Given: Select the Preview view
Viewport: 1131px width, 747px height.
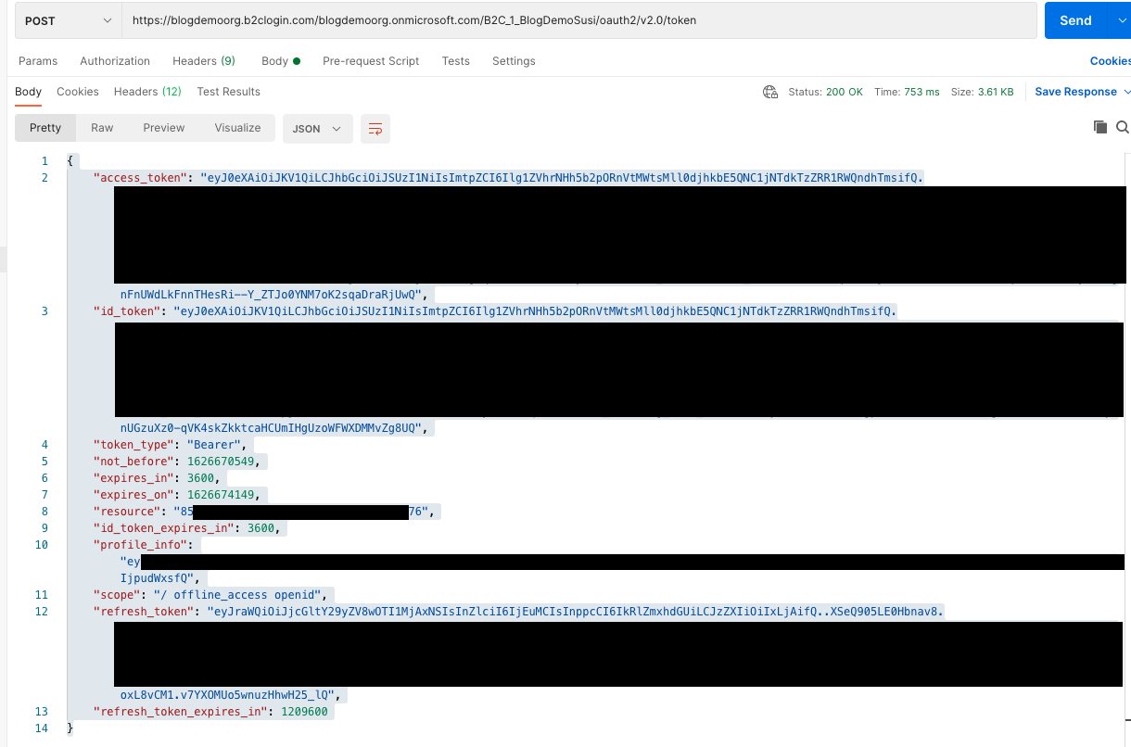Looking at the screenshot, I should 164,128.
